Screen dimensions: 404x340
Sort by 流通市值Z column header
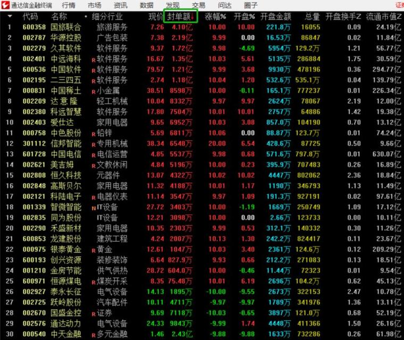384,17
